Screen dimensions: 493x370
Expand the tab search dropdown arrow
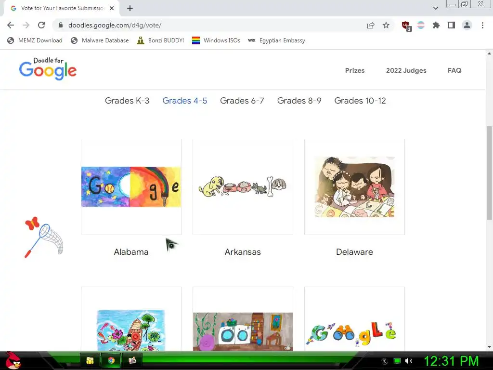tap(435, 8)
